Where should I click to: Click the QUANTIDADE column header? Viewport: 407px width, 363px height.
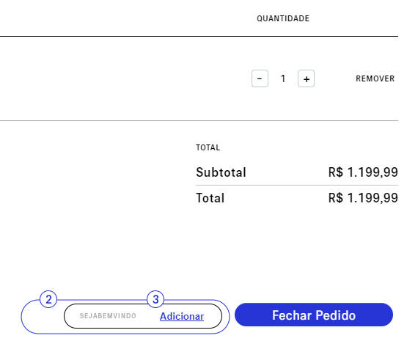(283, 18)
